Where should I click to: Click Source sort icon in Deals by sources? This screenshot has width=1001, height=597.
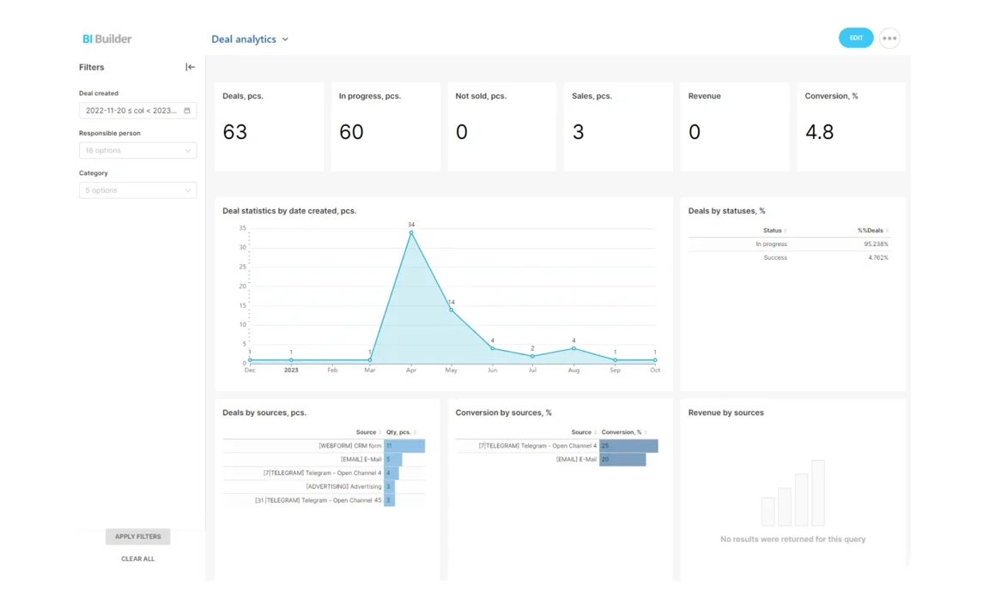click(380, 432)
